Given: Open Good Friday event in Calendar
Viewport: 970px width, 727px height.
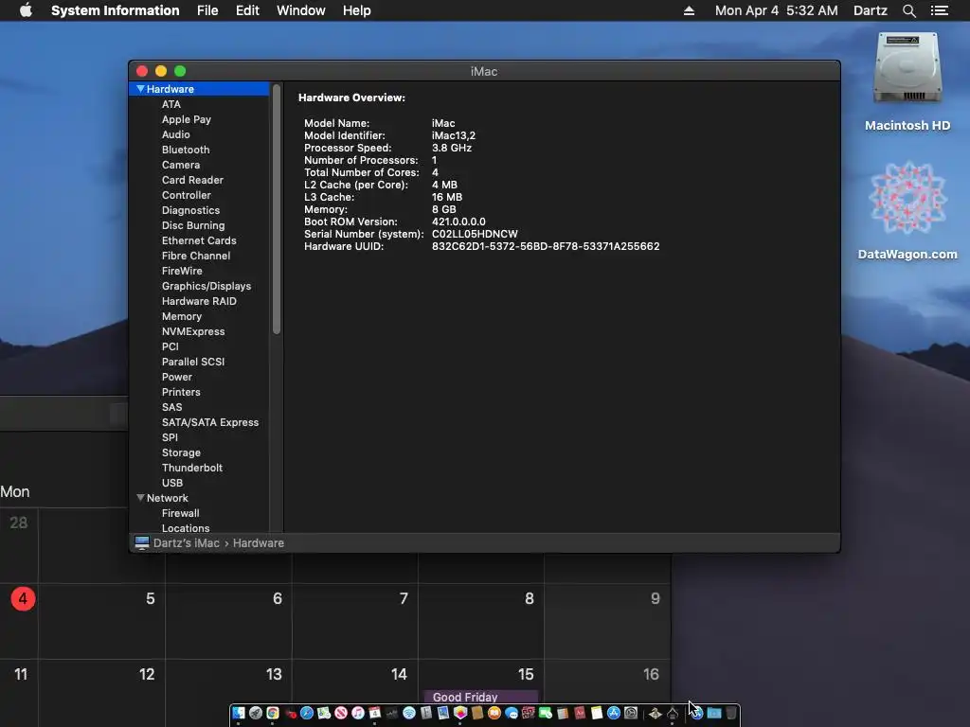Looking at the screenshot, I should coord(480,697).
